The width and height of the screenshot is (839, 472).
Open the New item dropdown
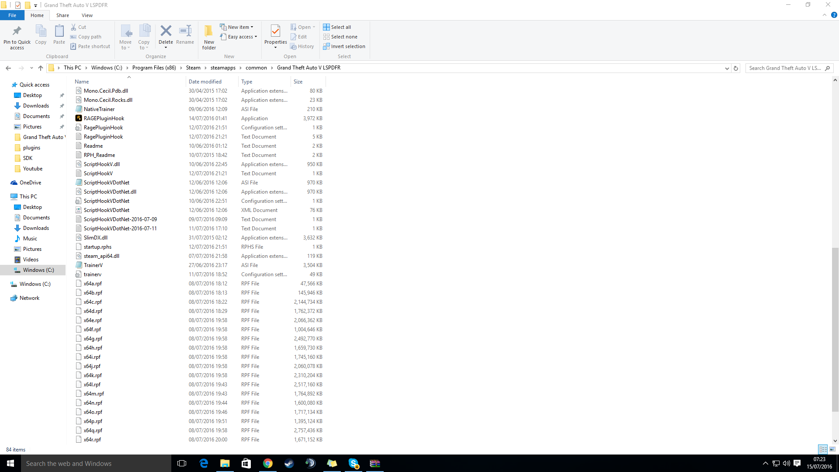click(237, 27)
